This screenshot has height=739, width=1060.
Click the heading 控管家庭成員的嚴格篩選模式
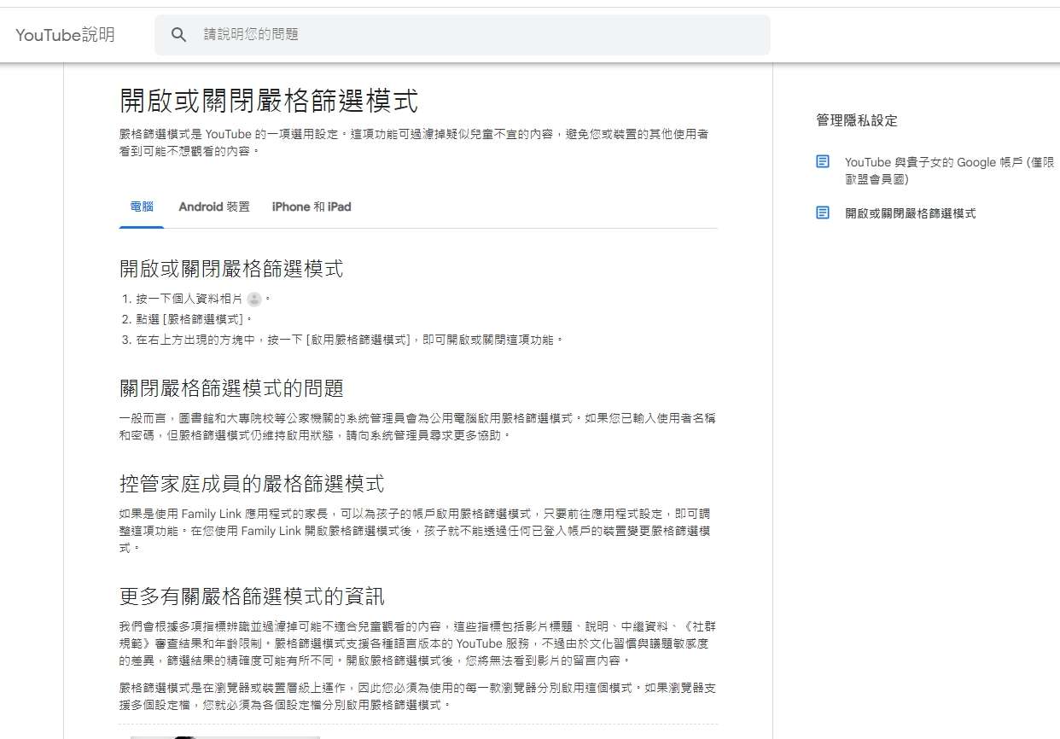pos(252,484)
